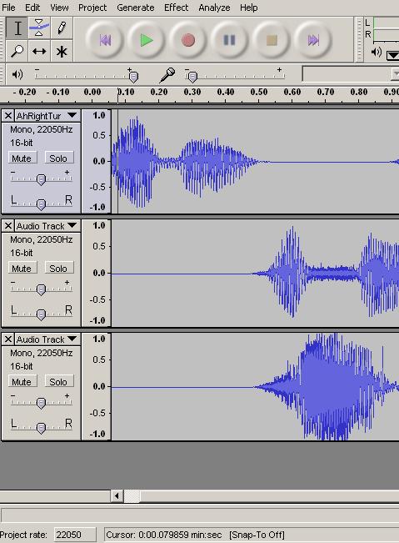Select the Selection (I-beam) tool
The width and height of the screenshot is (399, 543).
(17, 28)
